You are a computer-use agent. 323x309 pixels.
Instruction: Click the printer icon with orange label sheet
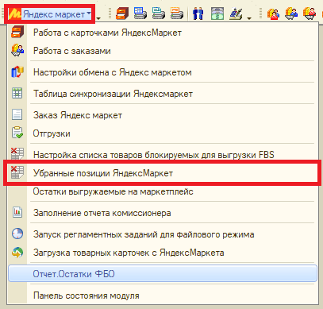tap(176, 14)
